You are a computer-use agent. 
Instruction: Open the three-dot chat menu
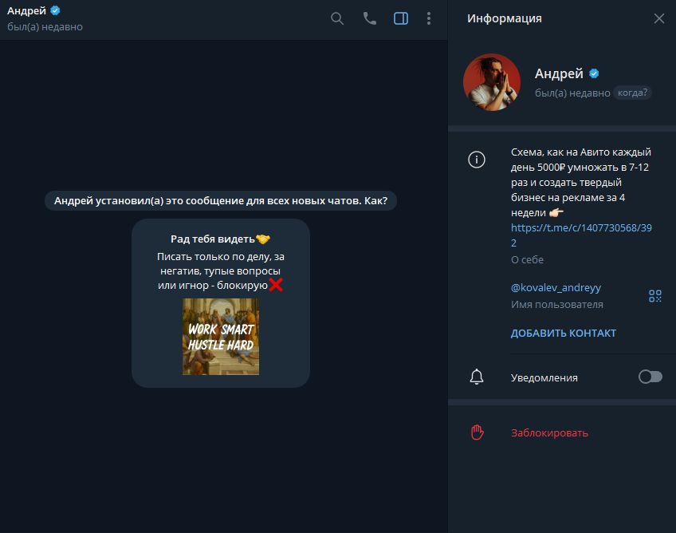[x=429, y=18]
